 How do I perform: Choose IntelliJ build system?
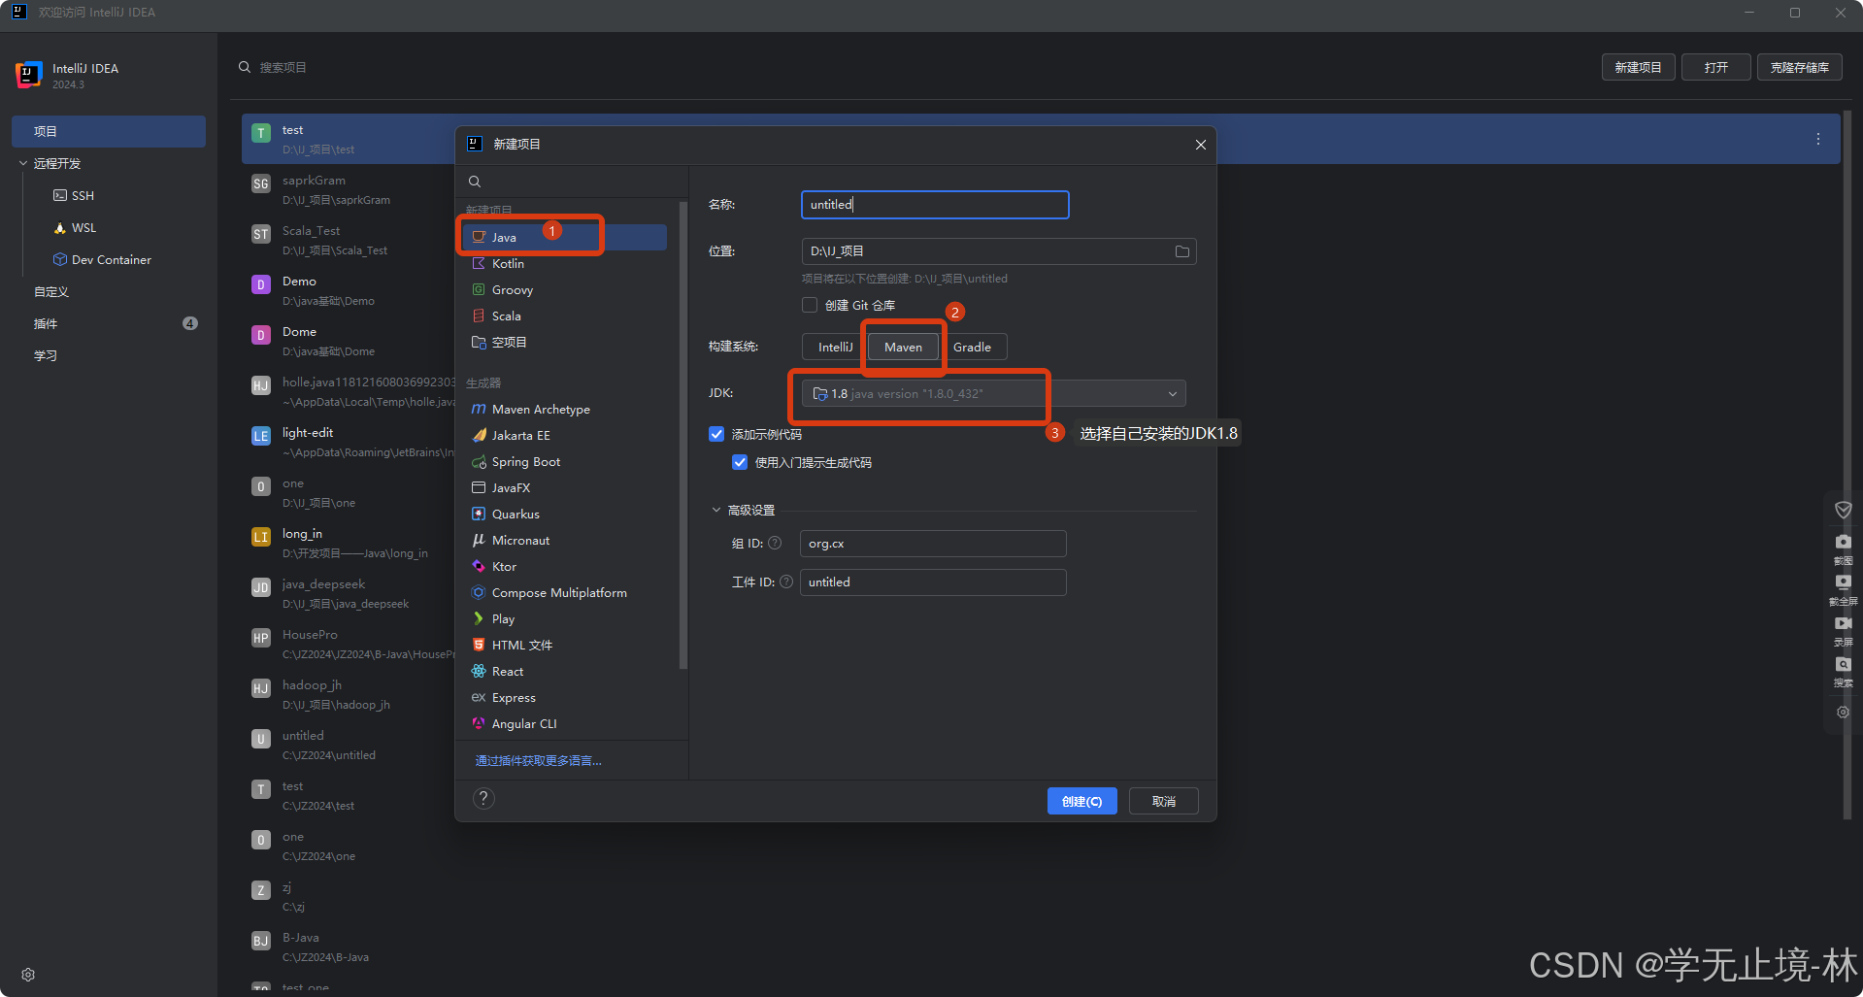click(x=835, y=347)
